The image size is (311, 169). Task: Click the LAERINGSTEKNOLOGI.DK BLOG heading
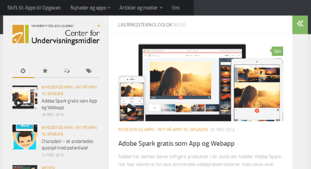pyautogui.click(x=152, y=25)
